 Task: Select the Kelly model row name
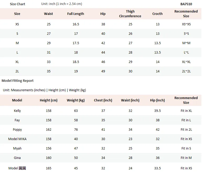click(x=17, y=111)
